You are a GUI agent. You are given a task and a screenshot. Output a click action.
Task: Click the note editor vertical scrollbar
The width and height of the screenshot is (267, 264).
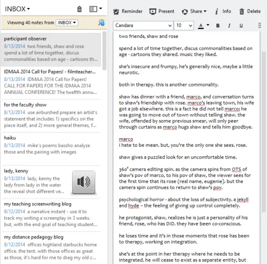264,132
